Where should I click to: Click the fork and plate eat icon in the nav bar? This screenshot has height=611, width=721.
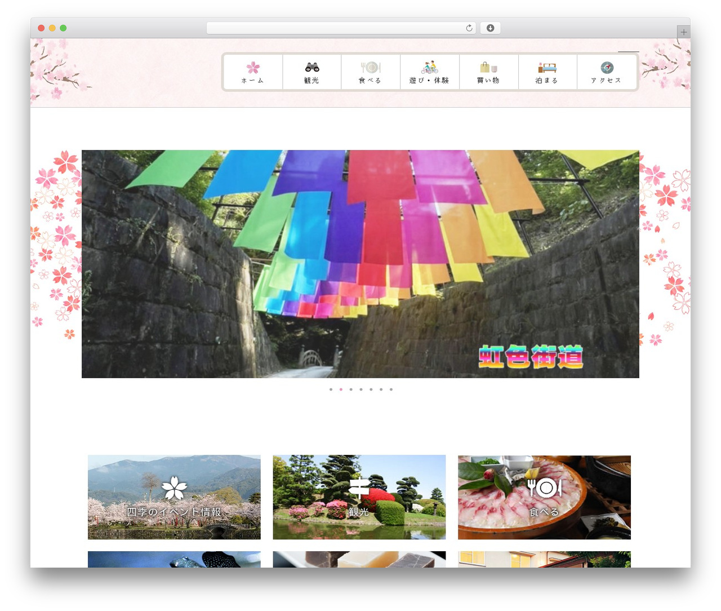click(x=371, y=68)
